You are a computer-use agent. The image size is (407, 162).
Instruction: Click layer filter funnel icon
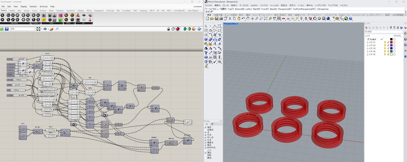click(391, 28)
